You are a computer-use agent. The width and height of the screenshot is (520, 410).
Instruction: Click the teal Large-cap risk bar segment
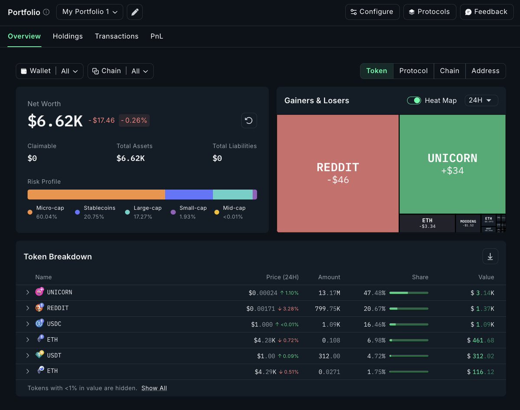coord(233,194)
